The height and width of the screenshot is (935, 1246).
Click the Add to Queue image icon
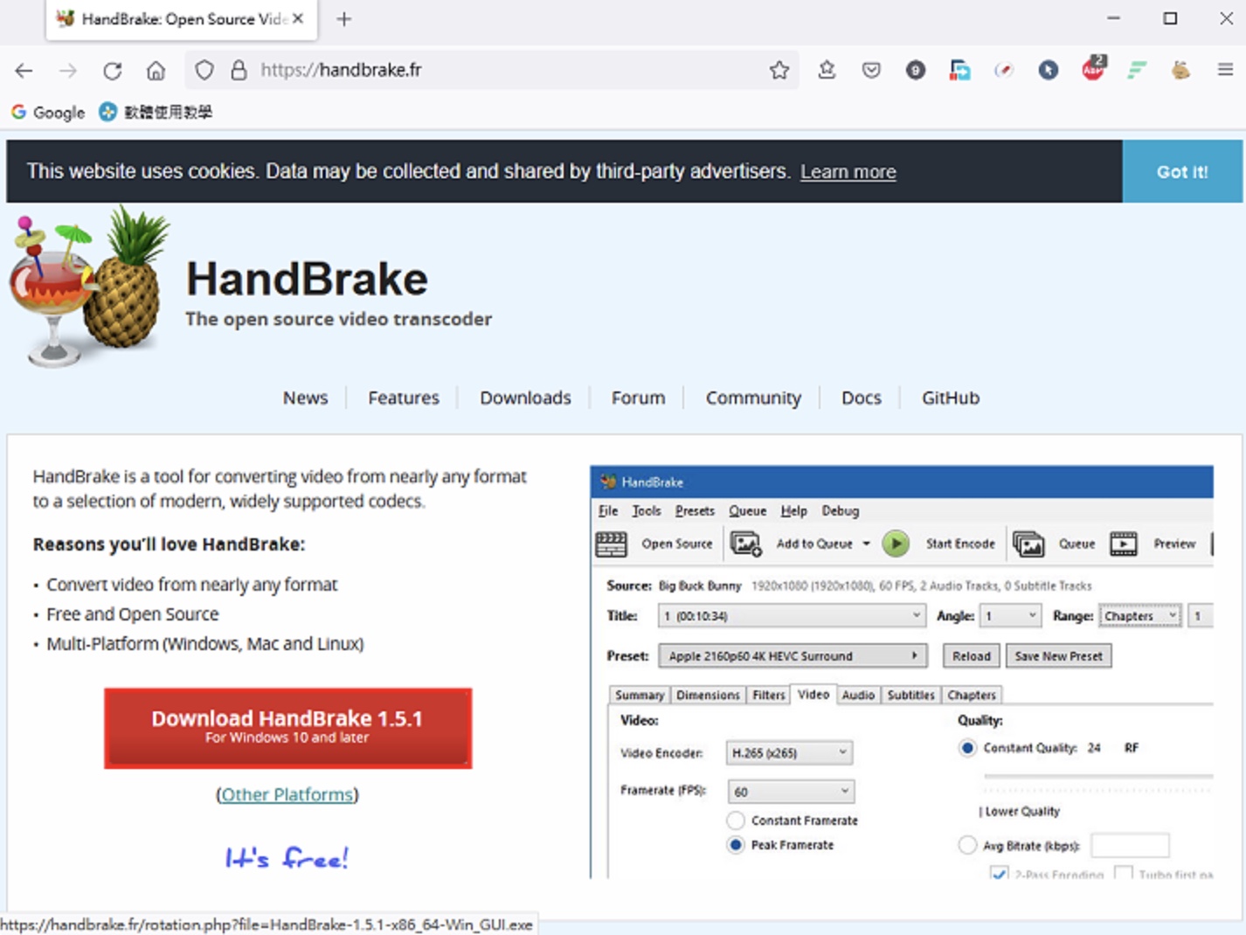745,544
